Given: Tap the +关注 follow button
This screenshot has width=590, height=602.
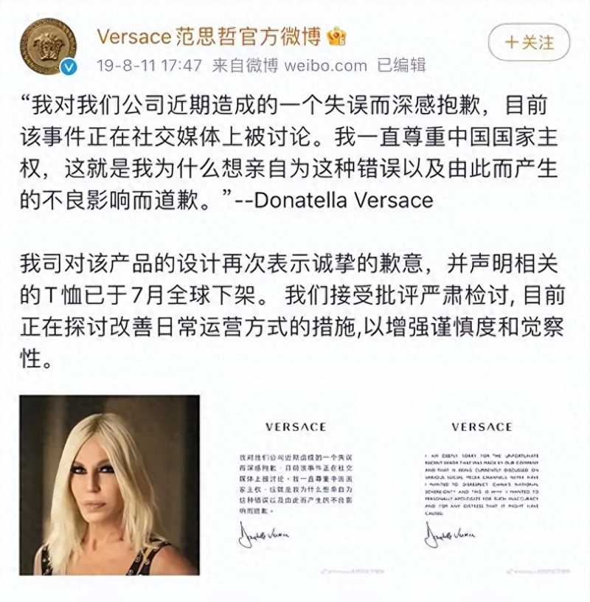Looking at the screenshot, I should click(x=529, y=42).
